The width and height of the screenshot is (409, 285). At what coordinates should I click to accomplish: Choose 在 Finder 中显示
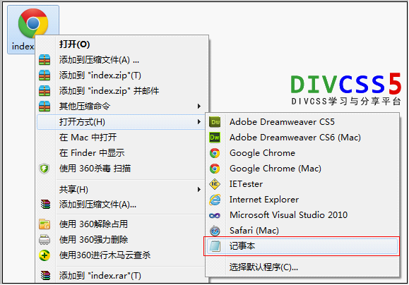[121, 153]
